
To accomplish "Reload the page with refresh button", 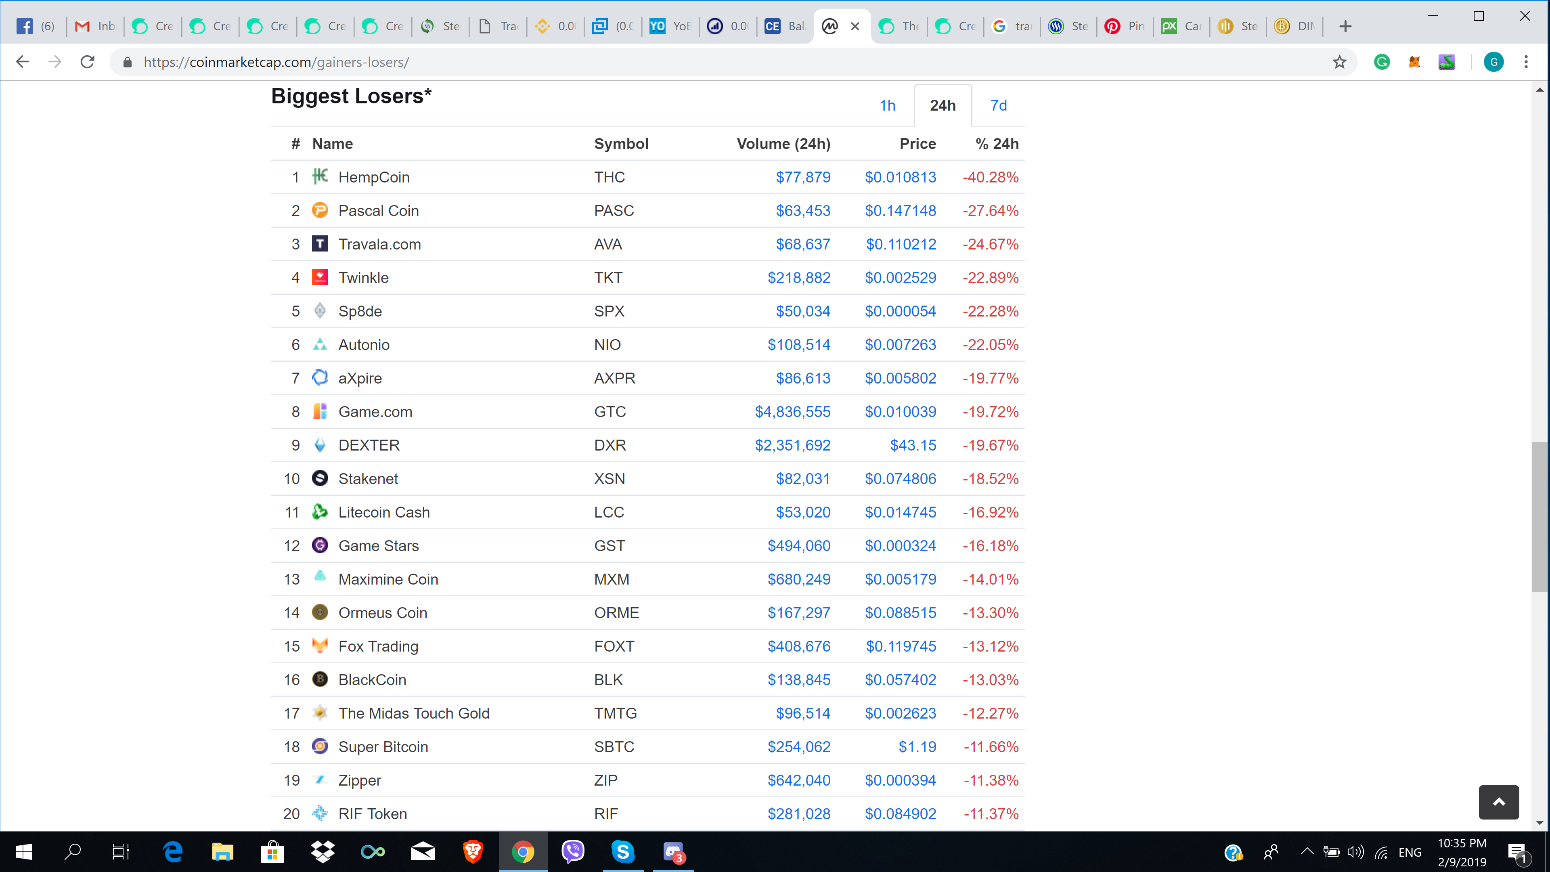I will (x=87, y=62).
